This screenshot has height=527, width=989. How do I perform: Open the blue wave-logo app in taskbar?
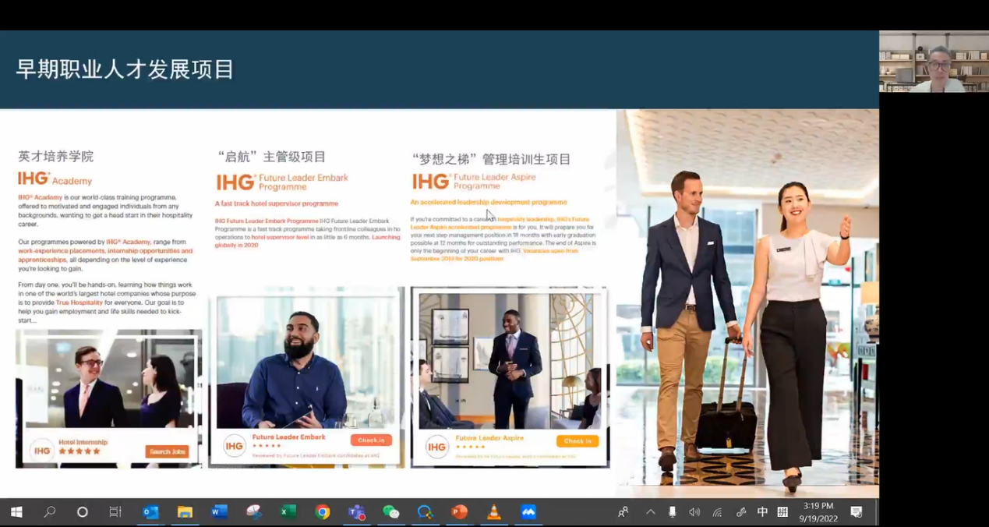click(528, 512)
